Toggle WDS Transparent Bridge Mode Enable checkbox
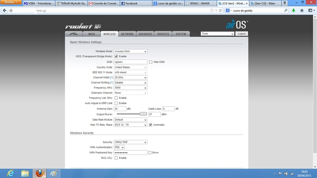The width and height of the screenshot is (317, 178). (116, 56)
